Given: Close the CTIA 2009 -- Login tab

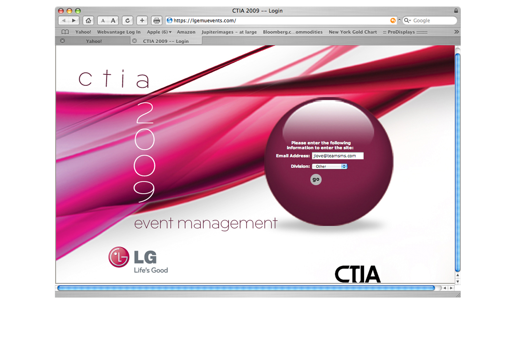Looking at the screenshot, I should point(134,41).
